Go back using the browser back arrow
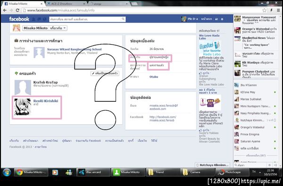This screenshot has height=186, width=283. click(5, 10)
